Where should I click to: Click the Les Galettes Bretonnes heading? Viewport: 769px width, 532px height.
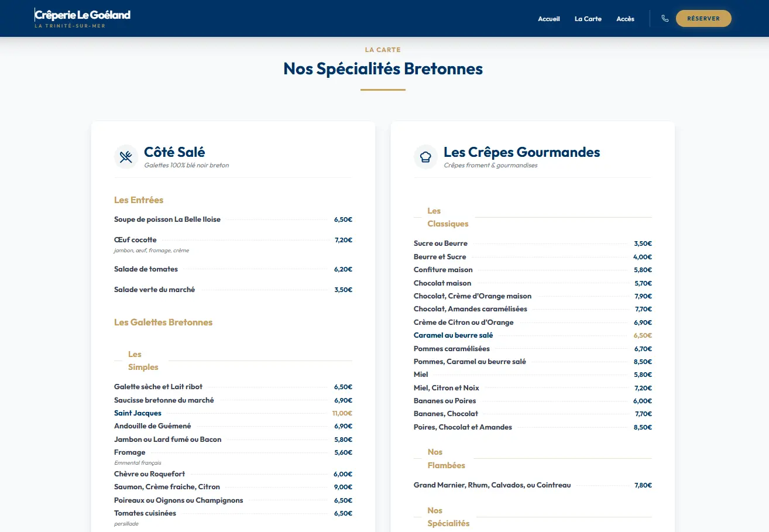(163, 322)
